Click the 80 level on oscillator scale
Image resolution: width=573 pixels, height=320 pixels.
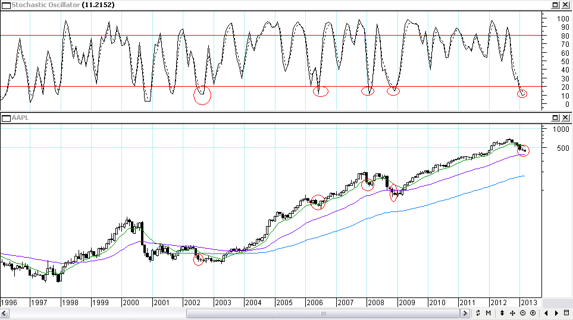(x=565, y=36)
